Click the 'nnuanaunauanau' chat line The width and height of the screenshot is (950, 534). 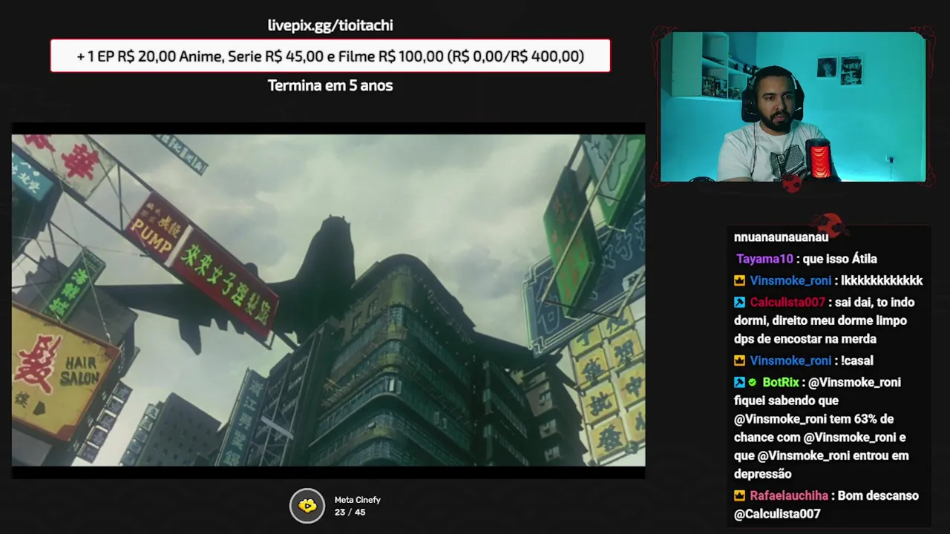click(781, 237)
